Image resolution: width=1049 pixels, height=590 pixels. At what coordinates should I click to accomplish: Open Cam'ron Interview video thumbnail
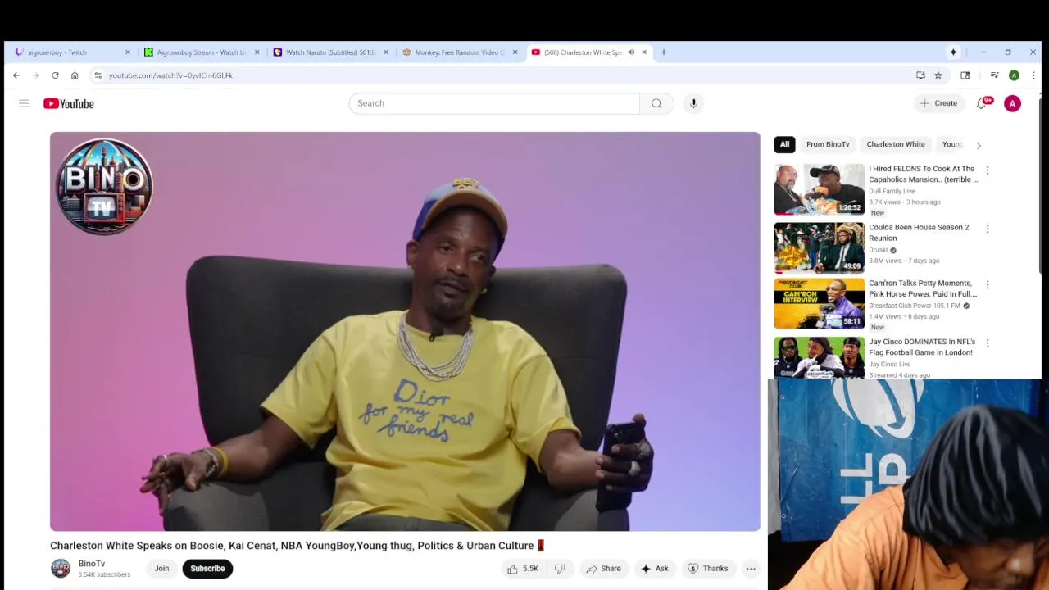[x=819, y=304]
